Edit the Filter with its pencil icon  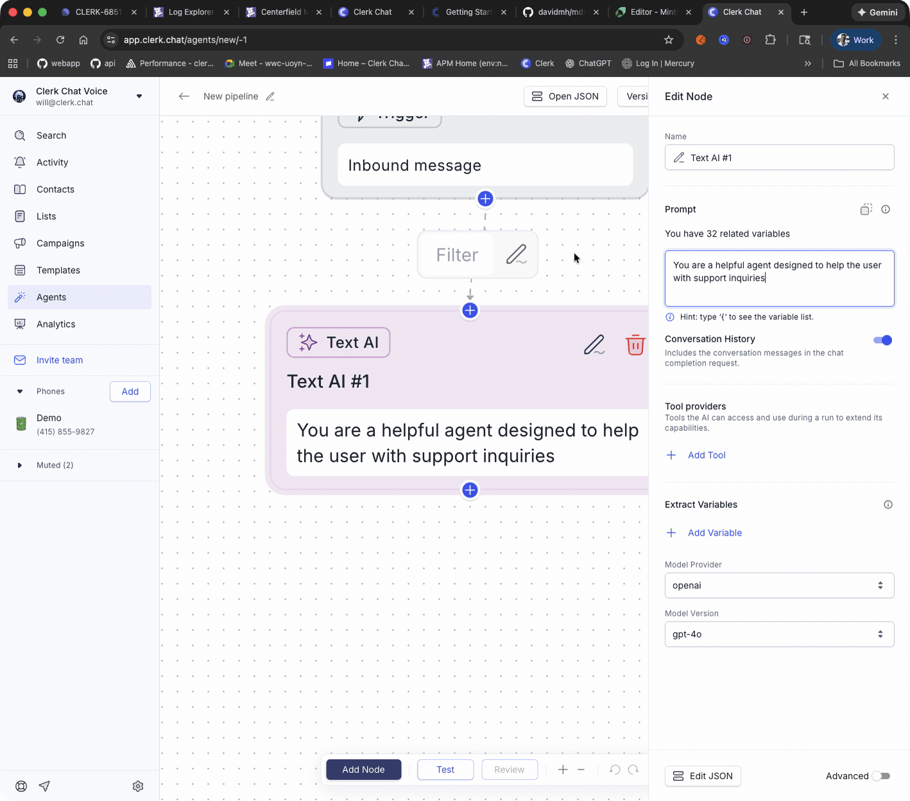point(517,255)
